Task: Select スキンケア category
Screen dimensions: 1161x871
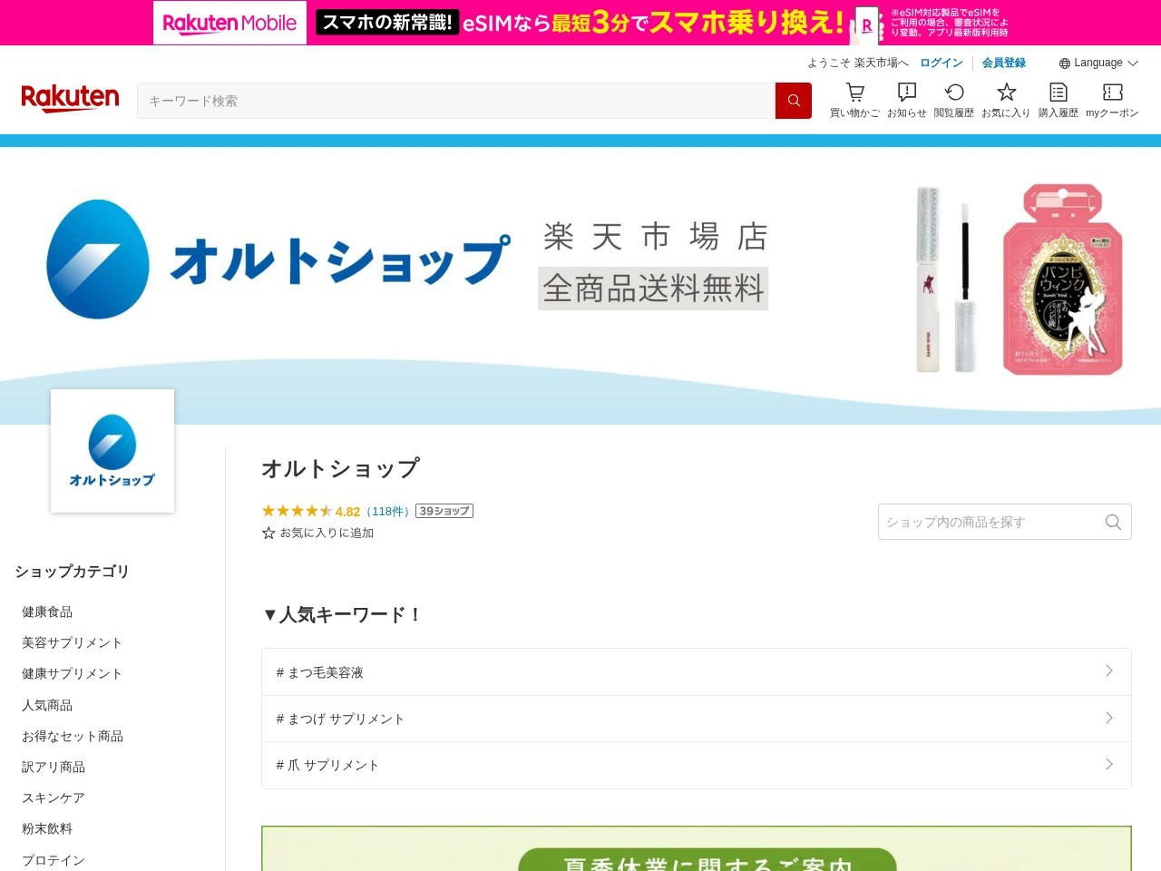Action: pos(54,798)
